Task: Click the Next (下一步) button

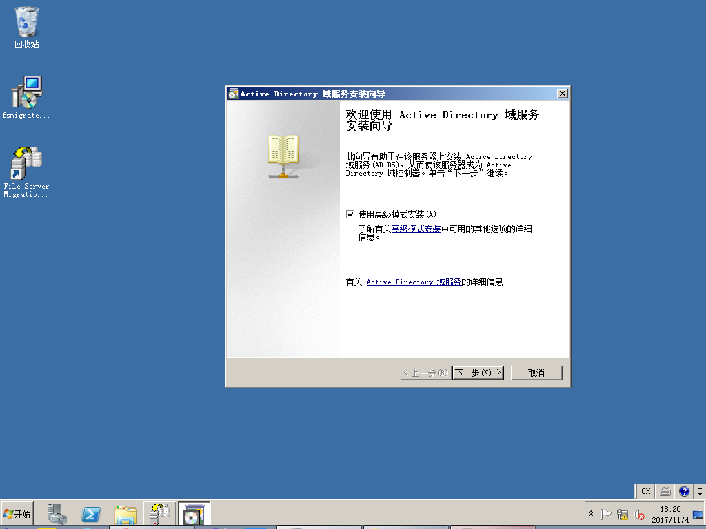Action: (478, 373)
